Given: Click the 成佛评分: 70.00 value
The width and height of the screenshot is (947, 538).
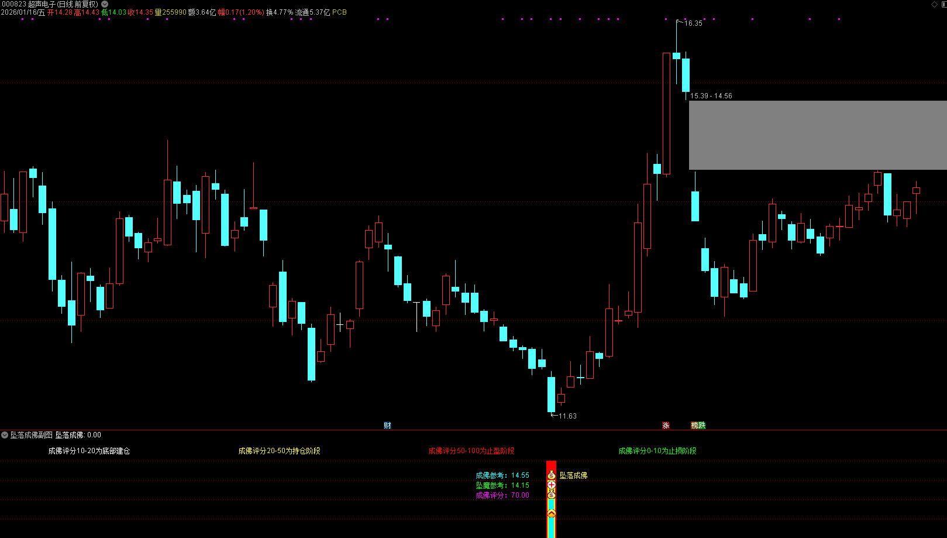Looking at the screenshot, I should [x=502, y=495].
